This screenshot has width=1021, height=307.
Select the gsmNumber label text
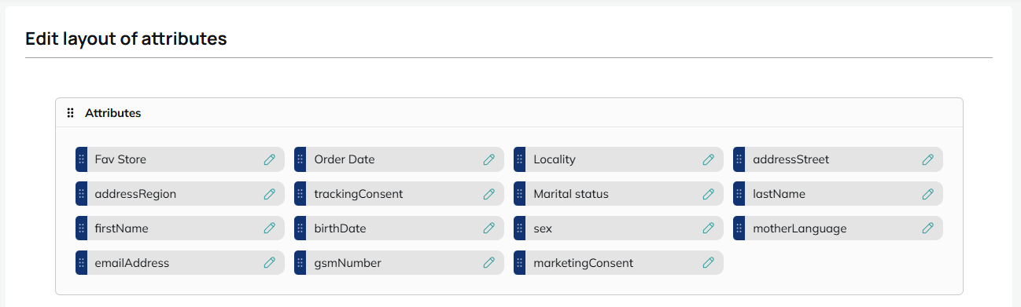(x=348, y=263)
